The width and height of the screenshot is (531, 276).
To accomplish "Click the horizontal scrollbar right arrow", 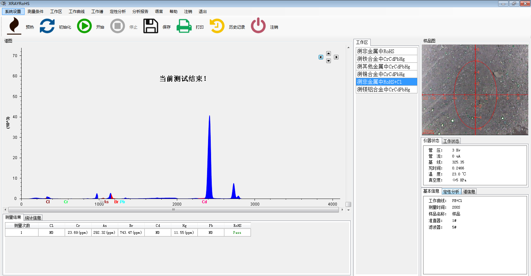I will click(x=342, y=210).
